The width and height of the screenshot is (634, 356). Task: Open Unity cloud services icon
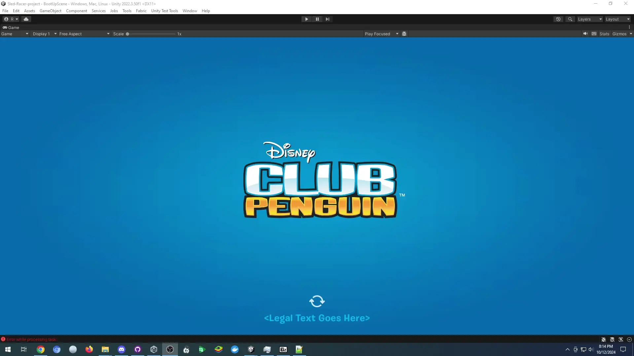pos(26,19)
